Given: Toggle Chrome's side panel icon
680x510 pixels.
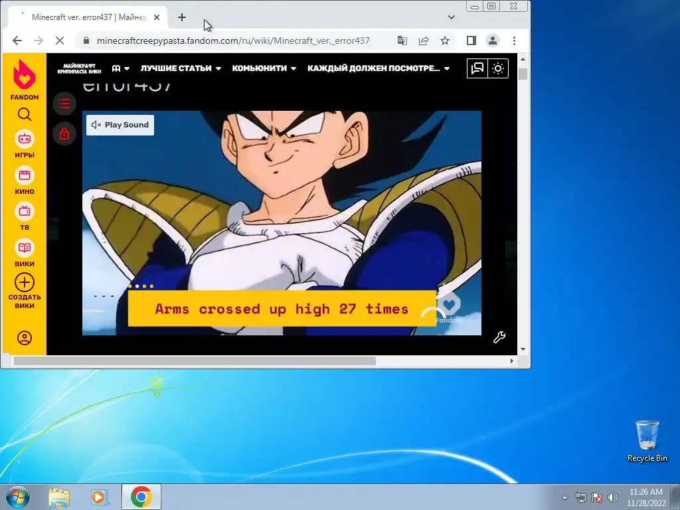Looking at the screenshot, I should tap(471, 41).
